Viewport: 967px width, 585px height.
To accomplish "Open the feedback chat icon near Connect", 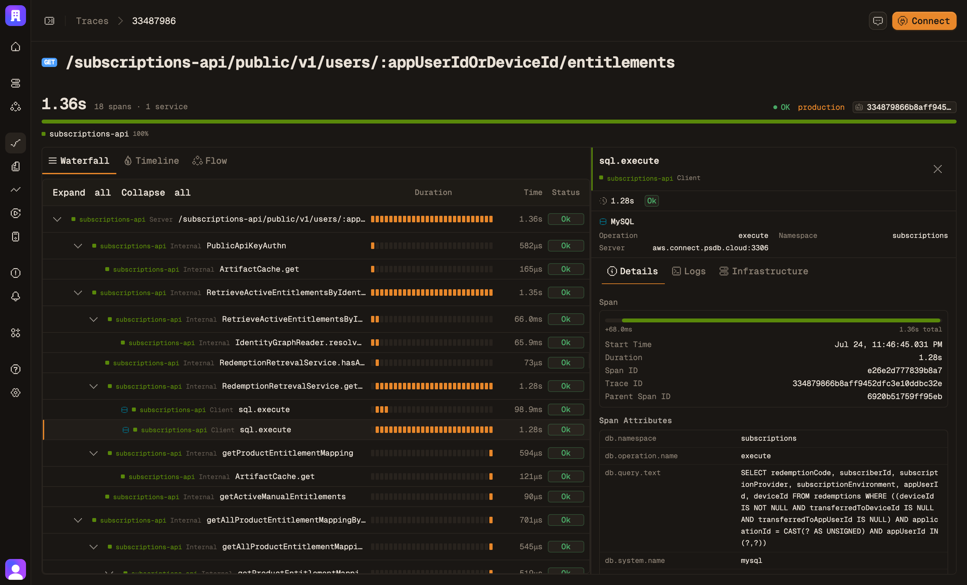I will tap(878, 21).
